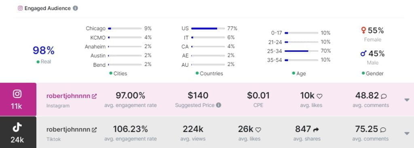Viewport: 414px width, 148px height.
Task: Click the Chicago cities percentage bar
Action: (x=125, y=28)
